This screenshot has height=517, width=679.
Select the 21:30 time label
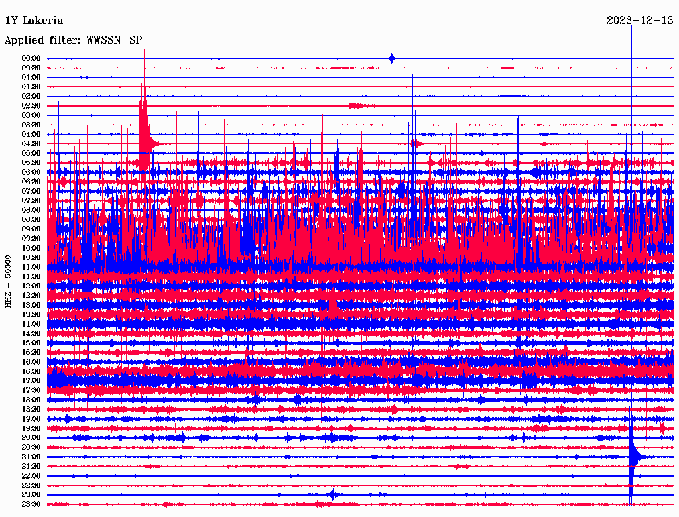[31, 467]
